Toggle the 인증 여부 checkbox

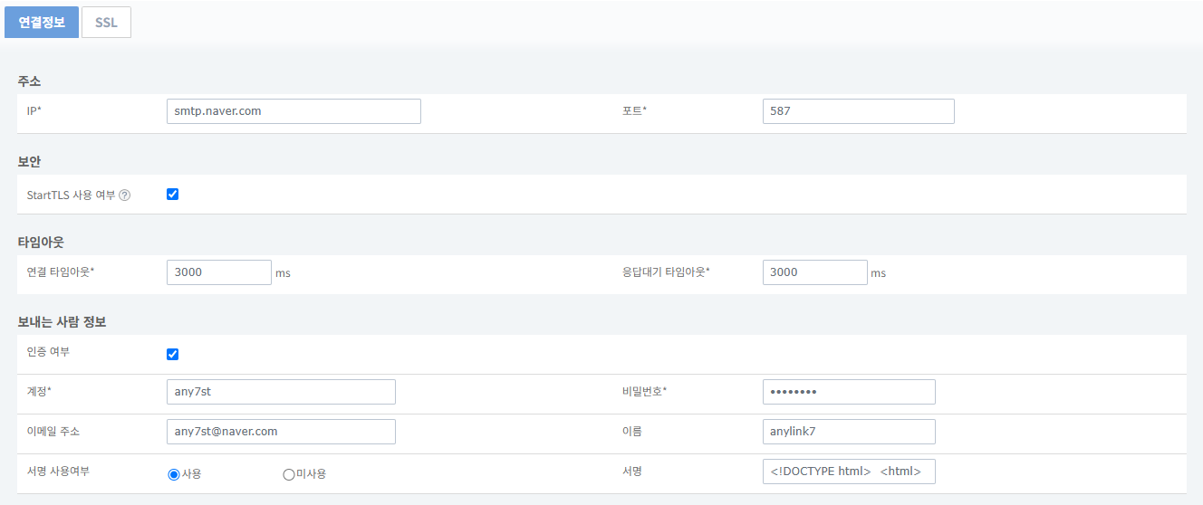tap(173, 354)
